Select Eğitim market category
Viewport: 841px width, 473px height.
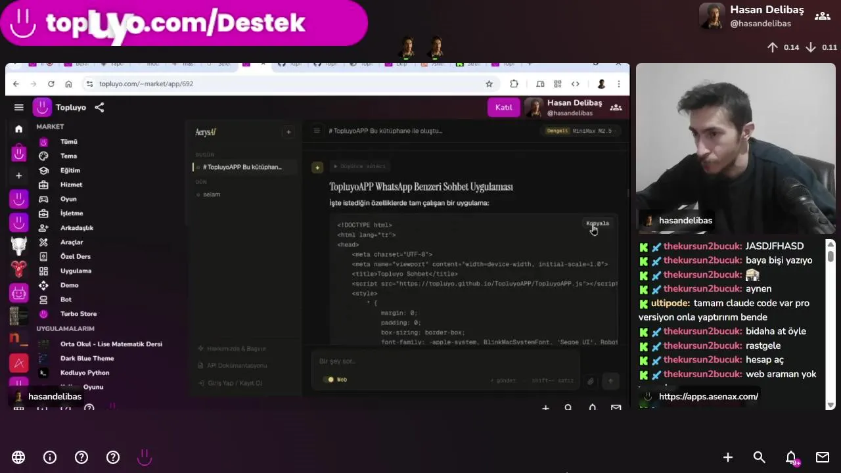coord(70,171)
